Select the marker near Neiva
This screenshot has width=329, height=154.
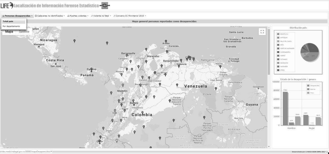[121, 120]
